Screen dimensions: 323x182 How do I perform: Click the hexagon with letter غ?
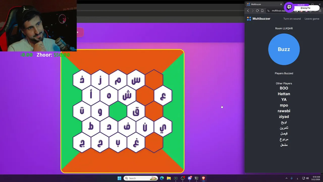pyautogui.click(x=136, y=143)
